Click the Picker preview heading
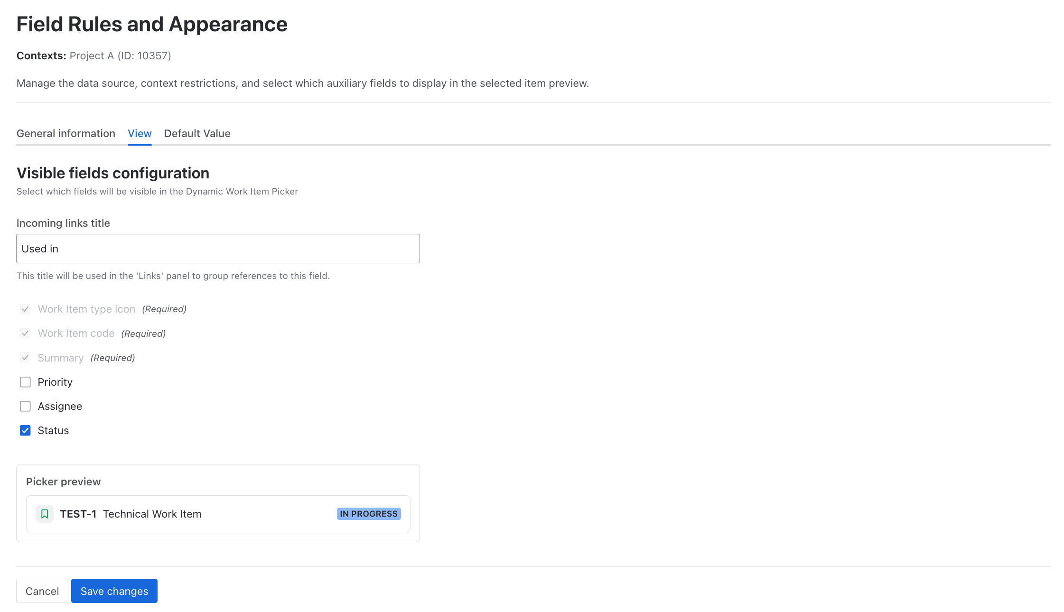Viewport: 1064px width, 612px height. 64,482
